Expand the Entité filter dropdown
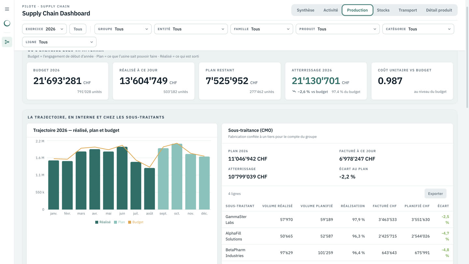This screenshot has height=264, width=469. pos(191,29)
